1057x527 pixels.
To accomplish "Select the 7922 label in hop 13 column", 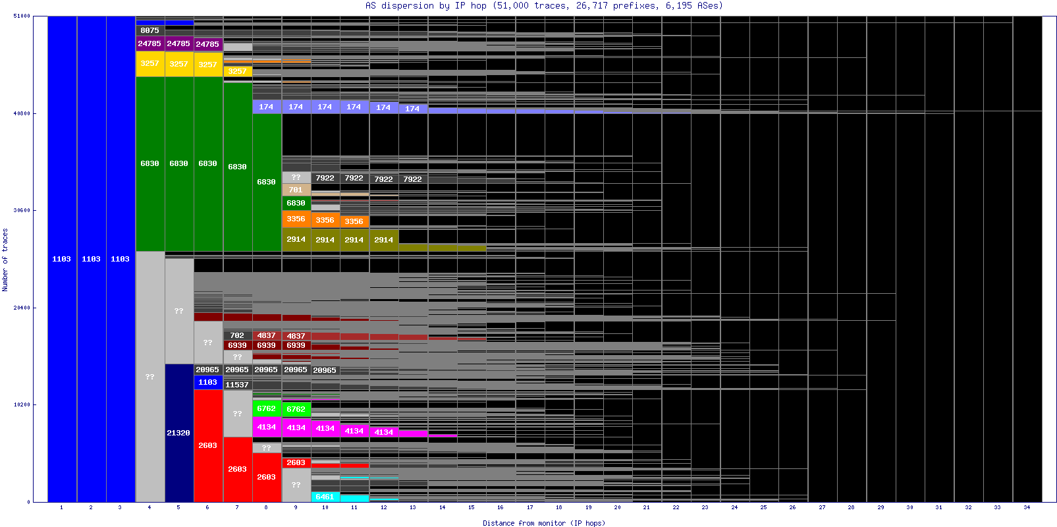I will pyautogui.click(x=412, y=179).
